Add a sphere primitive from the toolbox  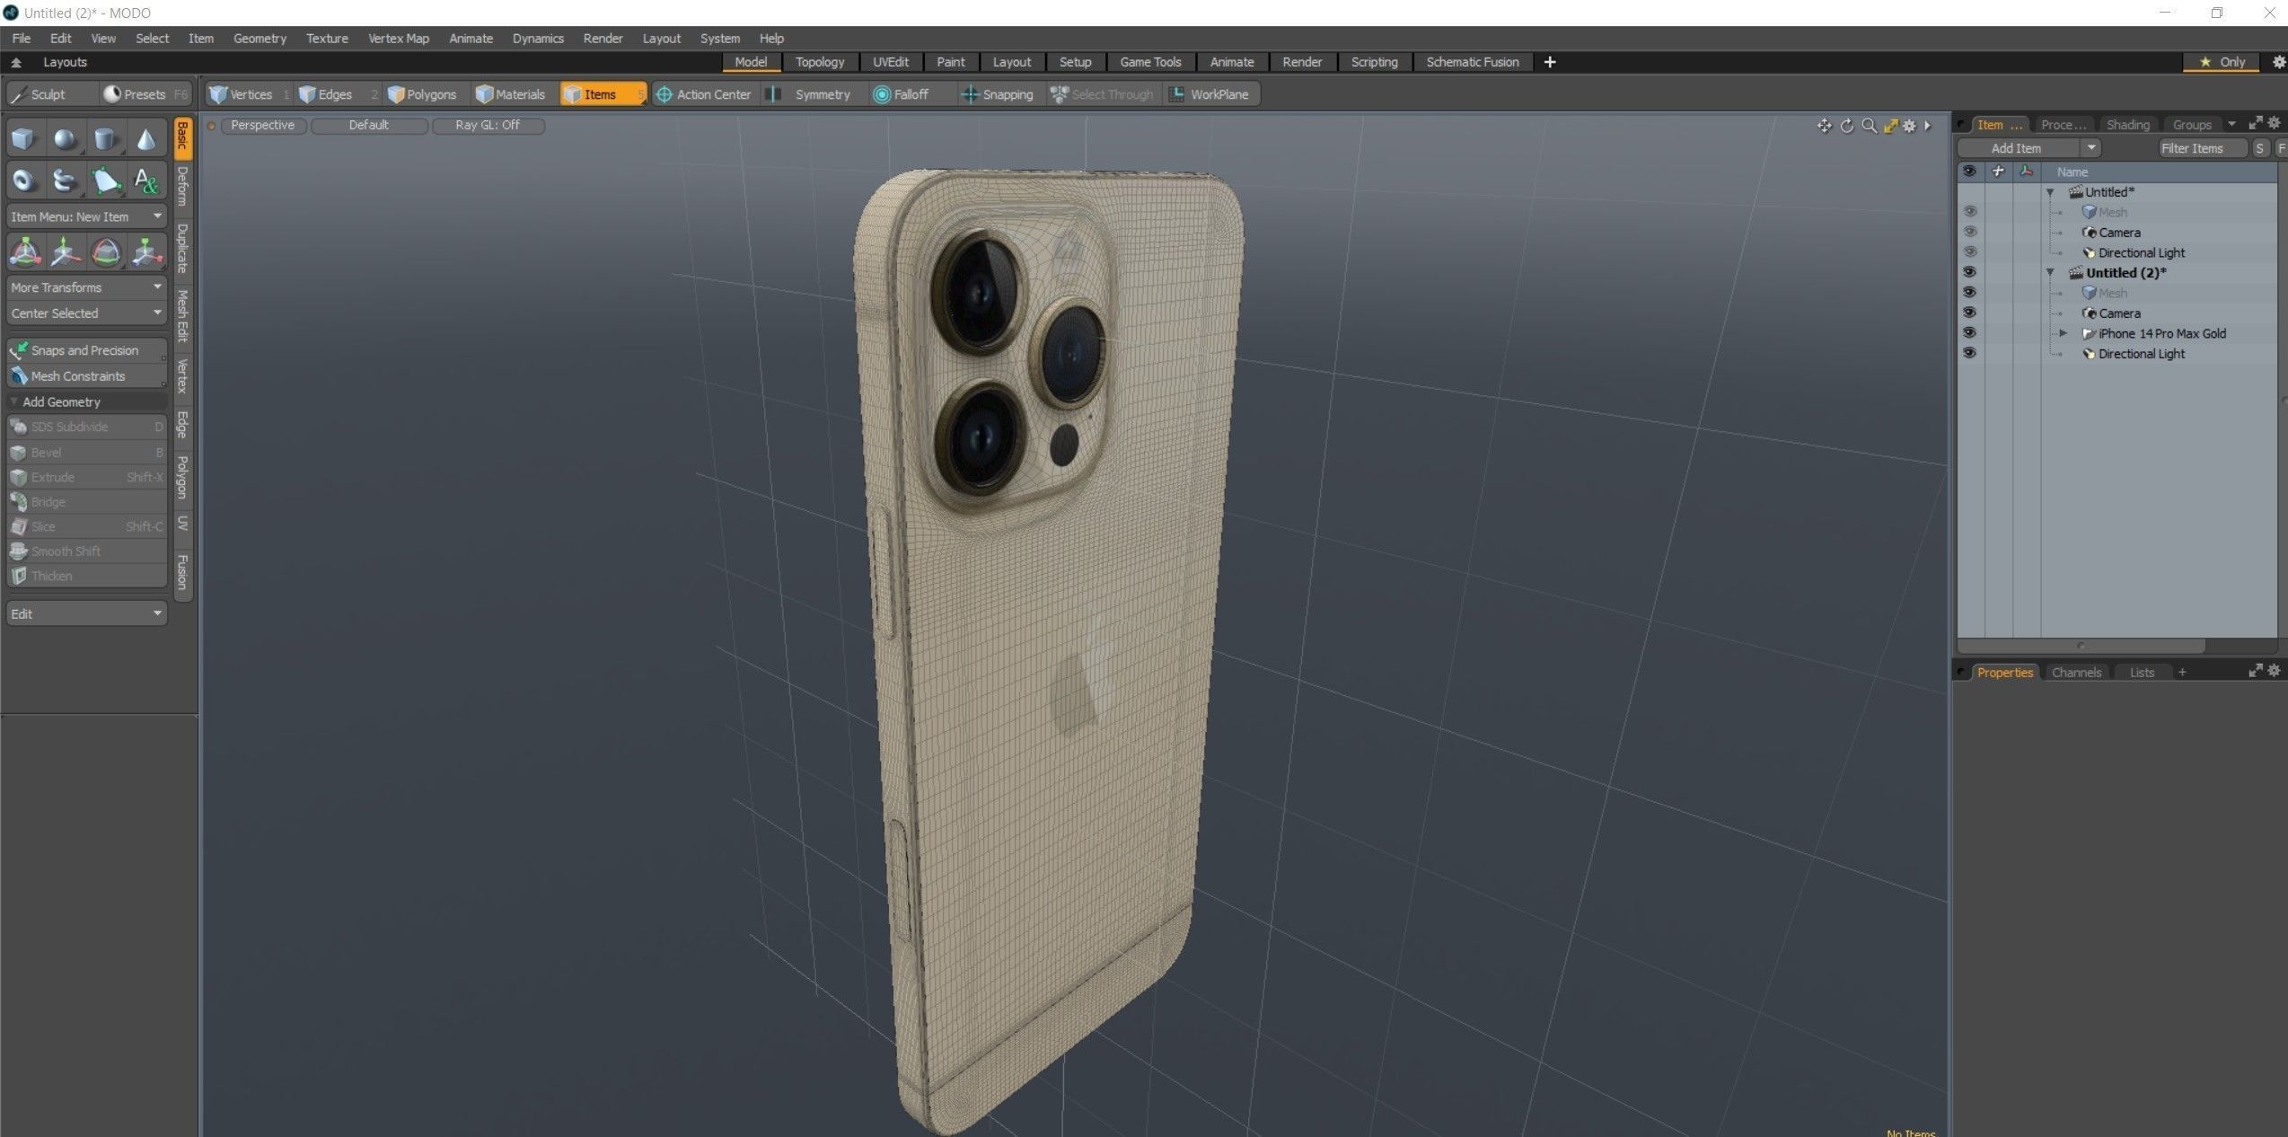coord(65,139)
